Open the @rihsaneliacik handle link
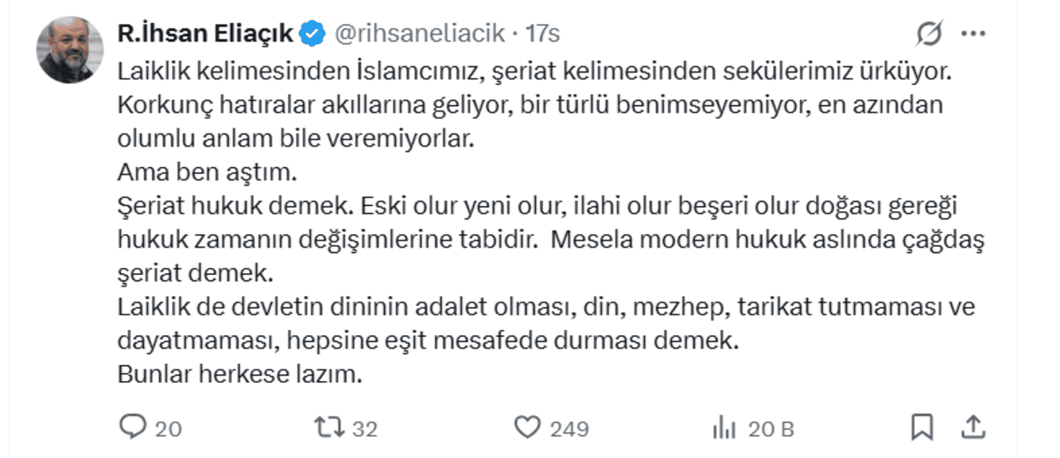 coord(418,34)
